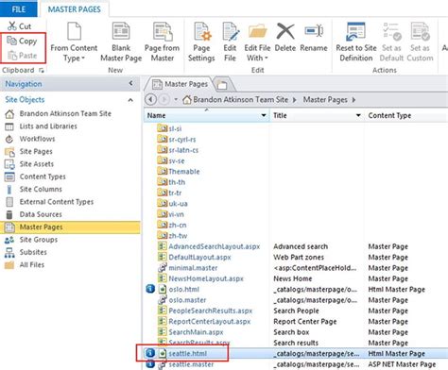Open Site Groups
This screenshot has width=448, height=370.
coord(39,240)
